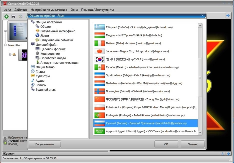Screen dimensions: 234x163
Task: Open the Окна menu
Action: (x=74, y=10)
